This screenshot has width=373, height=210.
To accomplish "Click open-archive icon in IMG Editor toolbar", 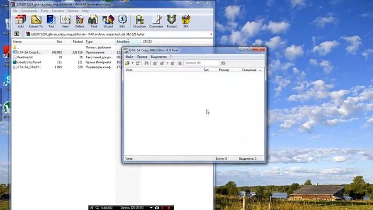I will pyautogui.click(x=128, y=63).
